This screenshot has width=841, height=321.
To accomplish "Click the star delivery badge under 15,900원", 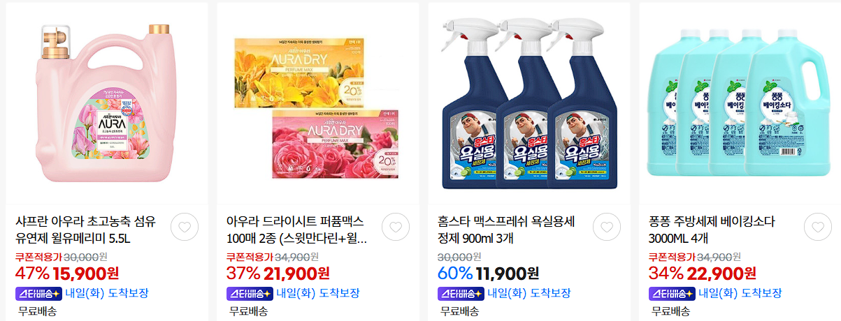I will coord(39,293).
